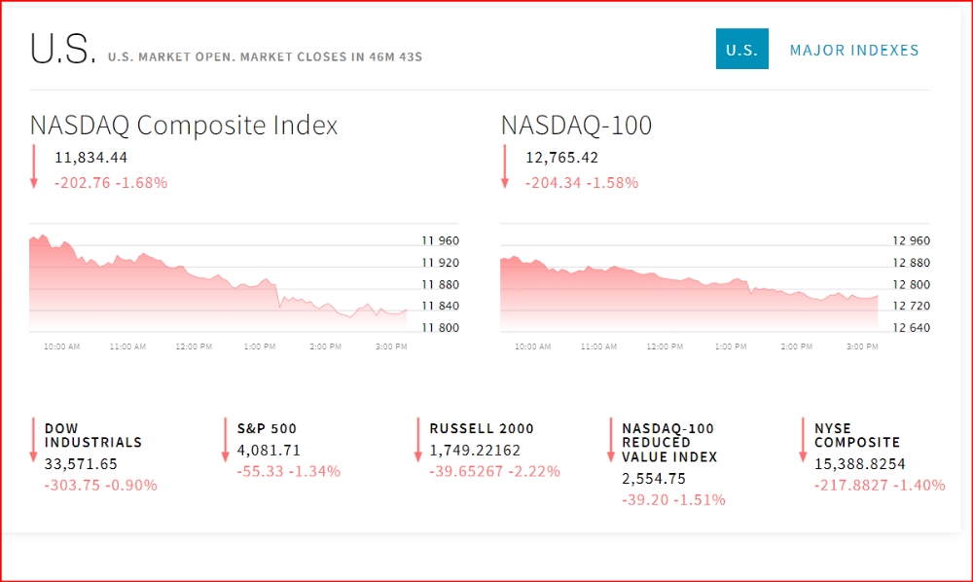Click the NASDAQ Composite intraday chart
This screenshot has width=973, height=582.
218,282
